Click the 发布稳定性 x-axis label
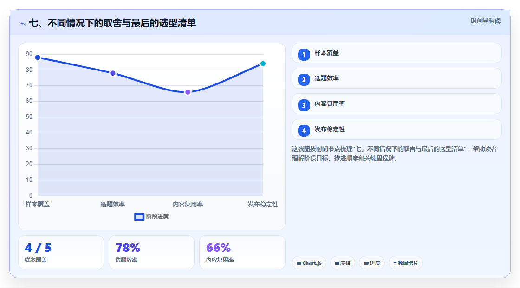 click(x=263, y=204)
